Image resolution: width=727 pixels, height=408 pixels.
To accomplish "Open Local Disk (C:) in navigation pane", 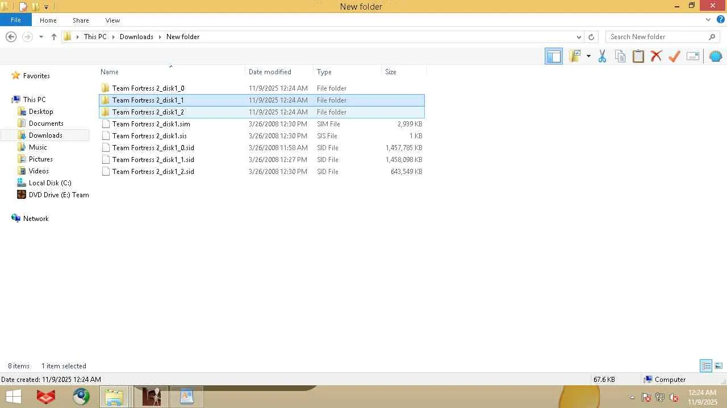I will point(50,183).
